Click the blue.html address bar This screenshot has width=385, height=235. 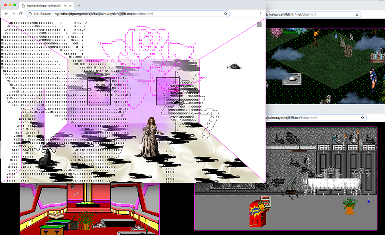(313, 14)
